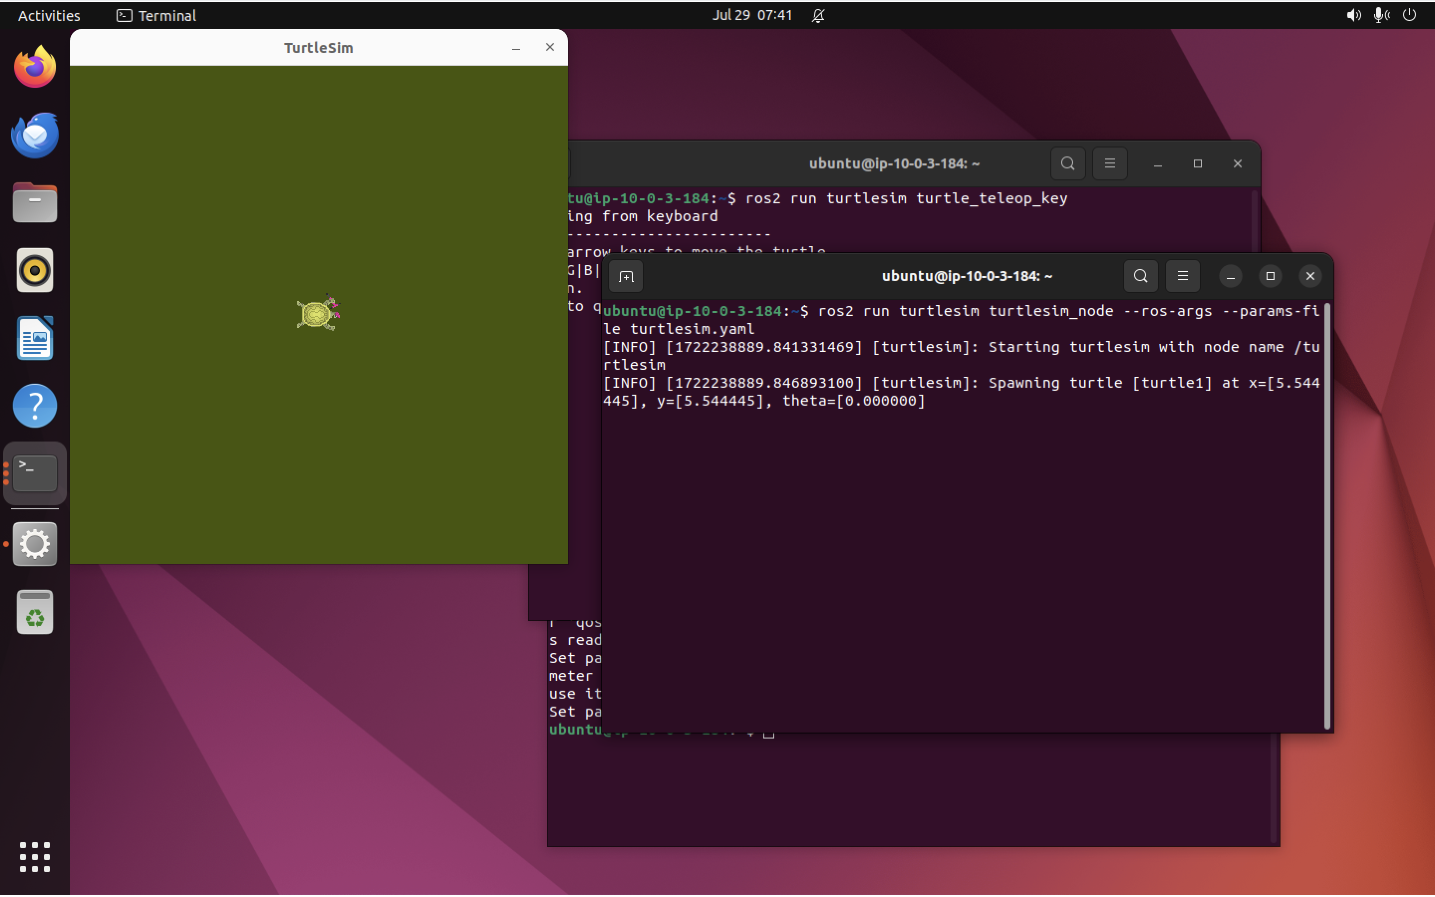1435x897 pixels.
Task: Open the hamburger menu of the front terminal
Action: pos(1182,276)
